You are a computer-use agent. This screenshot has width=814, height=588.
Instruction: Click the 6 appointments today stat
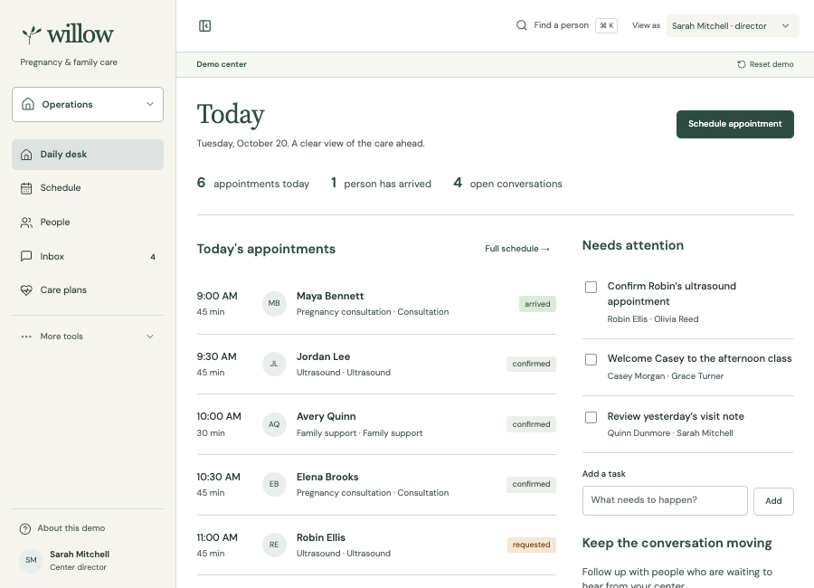tap(253, 183)
